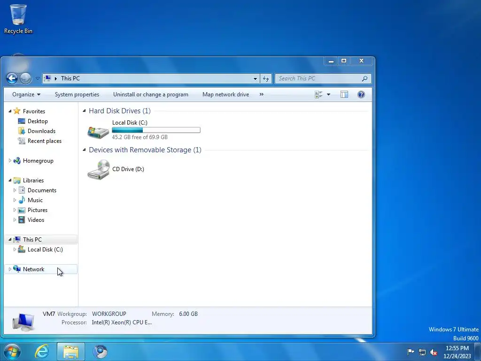Click the Action Center flag tray icon
This screenshot has height=361, width=481.
pyautogui.click(x=411, y=352)
